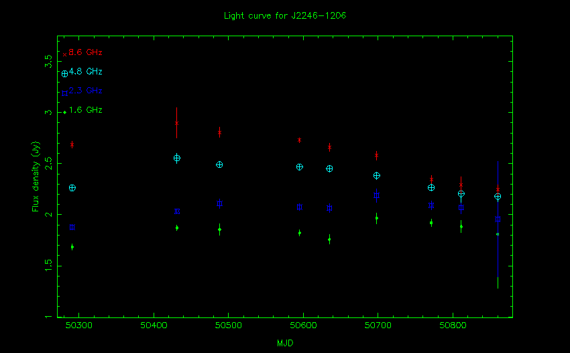Click the "MJD" x-axis label
Viewport: 570px width, 353px height.
click(x=285, y=343)
